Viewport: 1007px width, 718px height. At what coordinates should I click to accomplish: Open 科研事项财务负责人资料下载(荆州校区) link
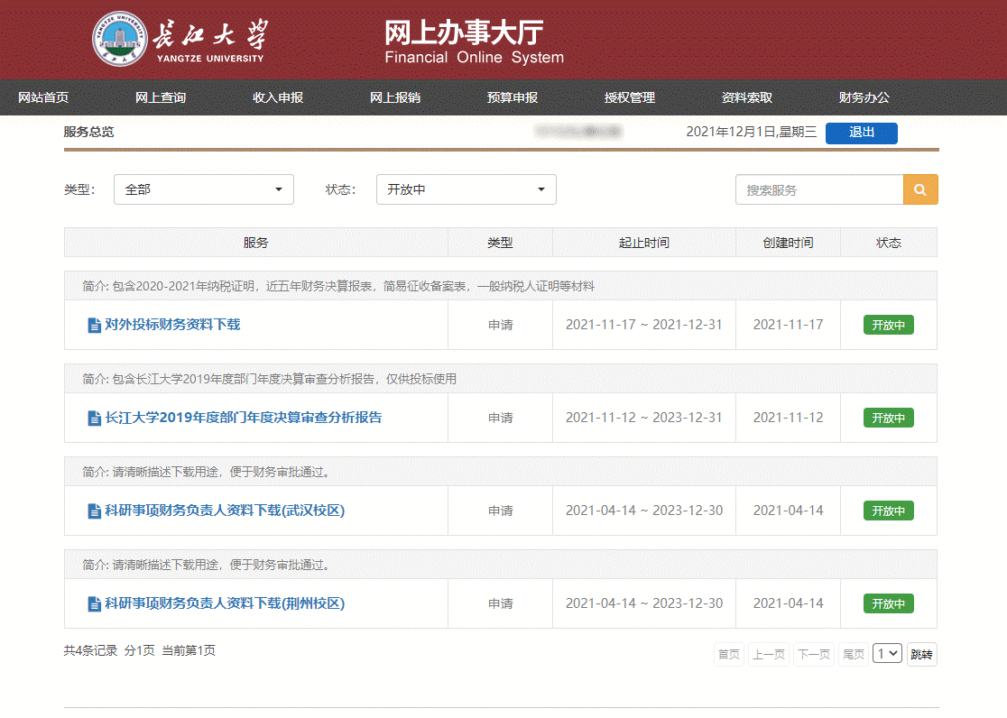225,603
